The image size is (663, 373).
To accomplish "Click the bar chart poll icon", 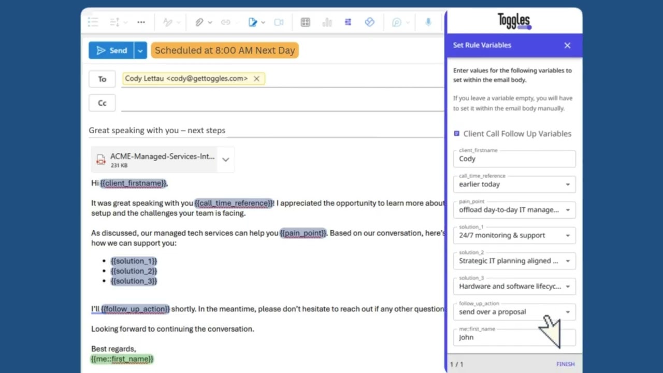I will 327,22.
